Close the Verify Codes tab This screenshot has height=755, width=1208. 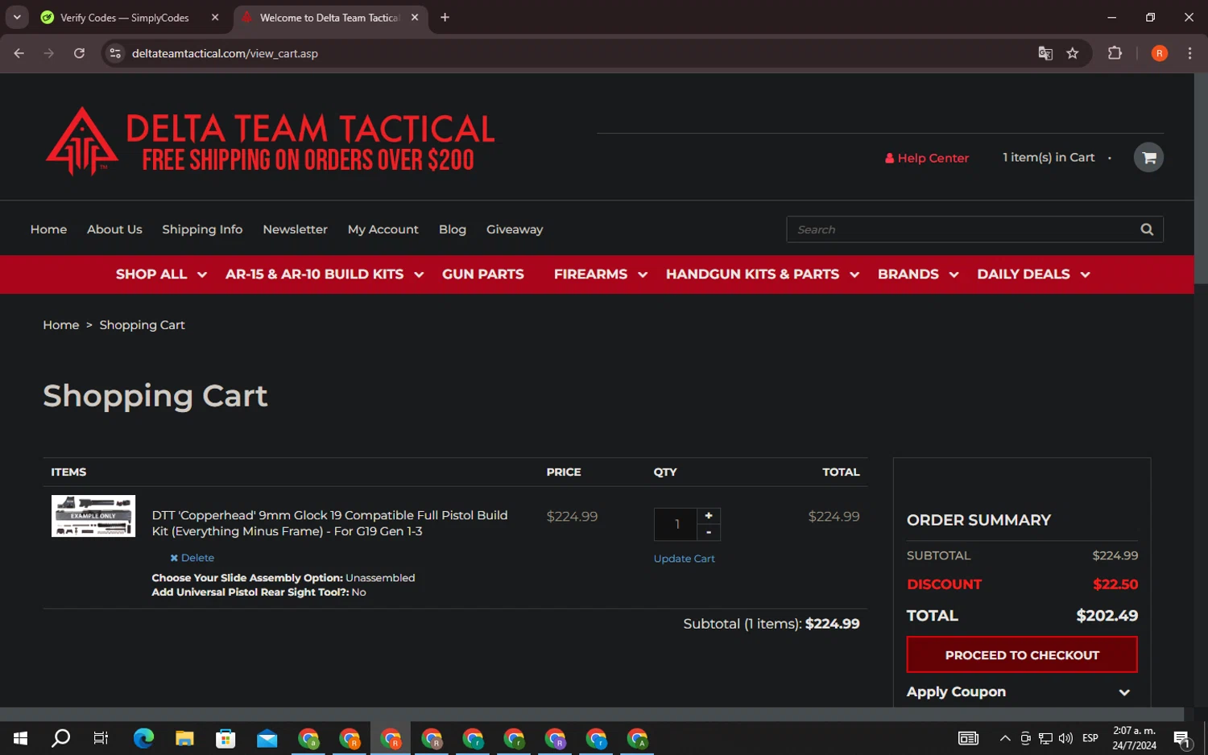click(x=215, y=18)
